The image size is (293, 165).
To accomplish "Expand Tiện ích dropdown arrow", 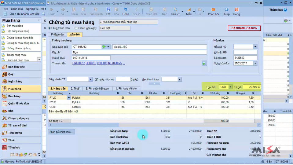I will [183, 12].
